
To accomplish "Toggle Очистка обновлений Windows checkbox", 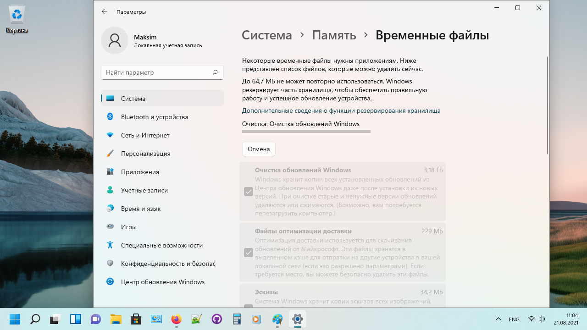I will 249,192.
